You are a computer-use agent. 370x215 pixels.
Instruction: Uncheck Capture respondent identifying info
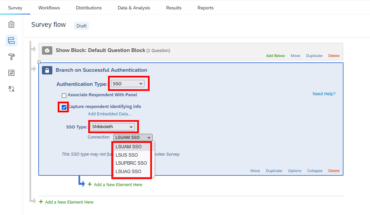(64, 107)
